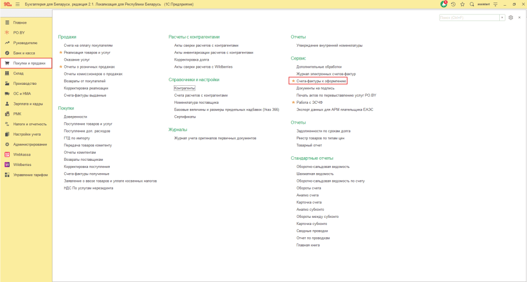Open Оборотно-сальдовая ведомость report

pos(323,166)
